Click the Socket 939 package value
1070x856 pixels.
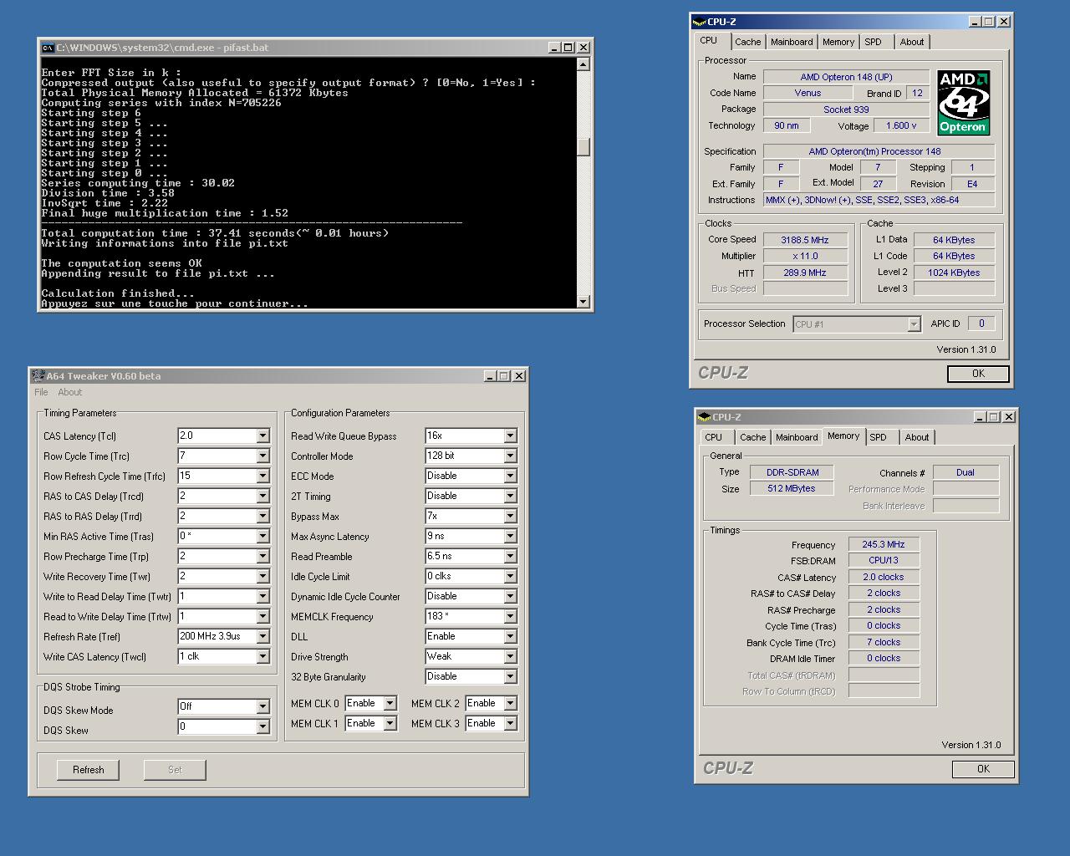click(x=846, y=110)
